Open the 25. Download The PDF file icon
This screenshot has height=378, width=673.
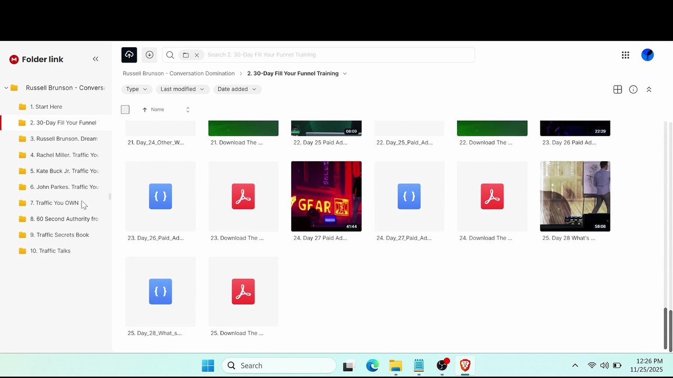[243, 291]
